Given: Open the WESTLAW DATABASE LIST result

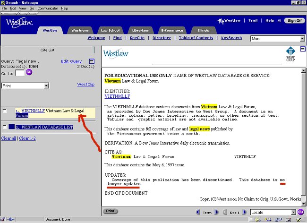Looking at the screenshot, I should tap(44, 127).
